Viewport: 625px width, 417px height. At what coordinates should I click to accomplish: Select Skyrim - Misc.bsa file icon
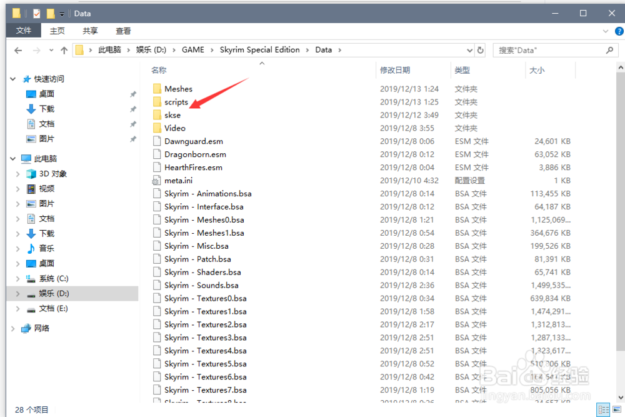[x=157, y=246]
